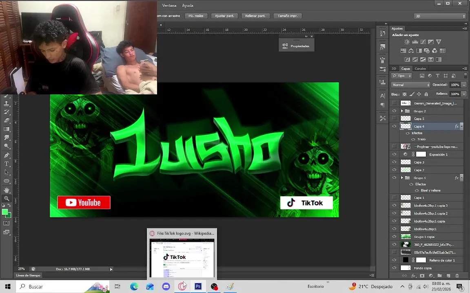Image resolution: width=470 pixels, height=293 pixels.
Task: Expand the Grupo 2 folder arrow
Action: 402,111
